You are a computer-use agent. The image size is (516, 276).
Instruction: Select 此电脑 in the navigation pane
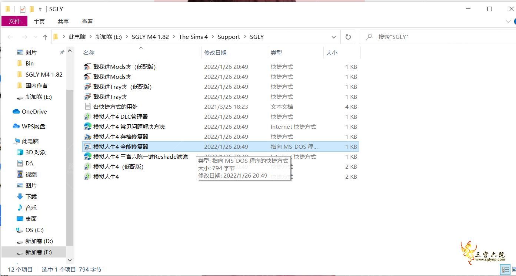pyautogui.click(x=30, y=141)
